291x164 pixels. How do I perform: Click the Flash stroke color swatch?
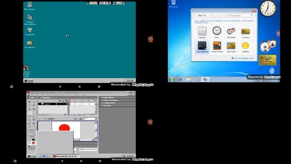coord(33,139)
